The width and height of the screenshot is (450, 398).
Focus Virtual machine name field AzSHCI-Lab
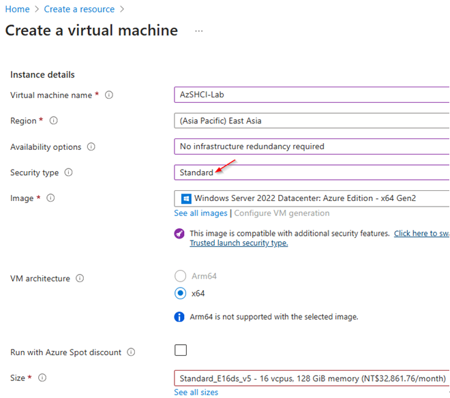tap(312, 95)
